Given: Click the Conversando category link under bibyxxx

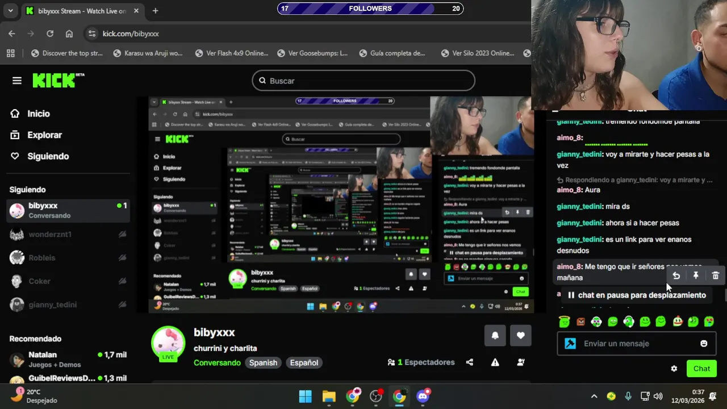Looking at the screenshot, I should tap(217, 362).
